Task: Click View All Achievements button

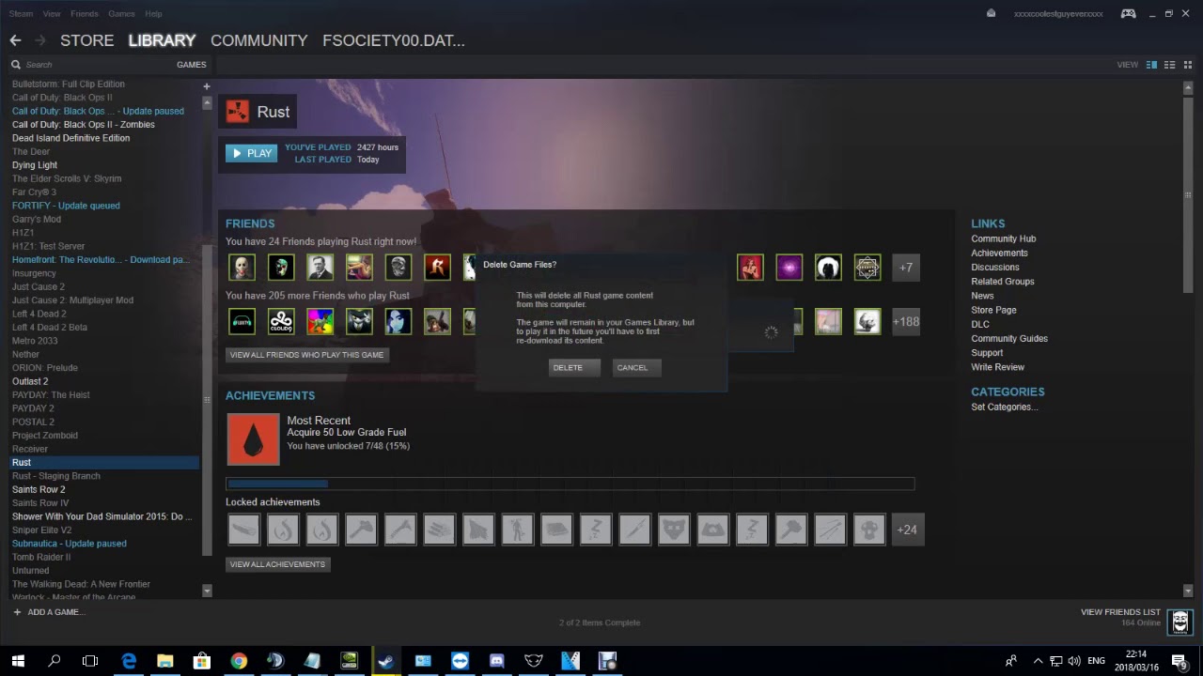Action: tap(277, 564)
